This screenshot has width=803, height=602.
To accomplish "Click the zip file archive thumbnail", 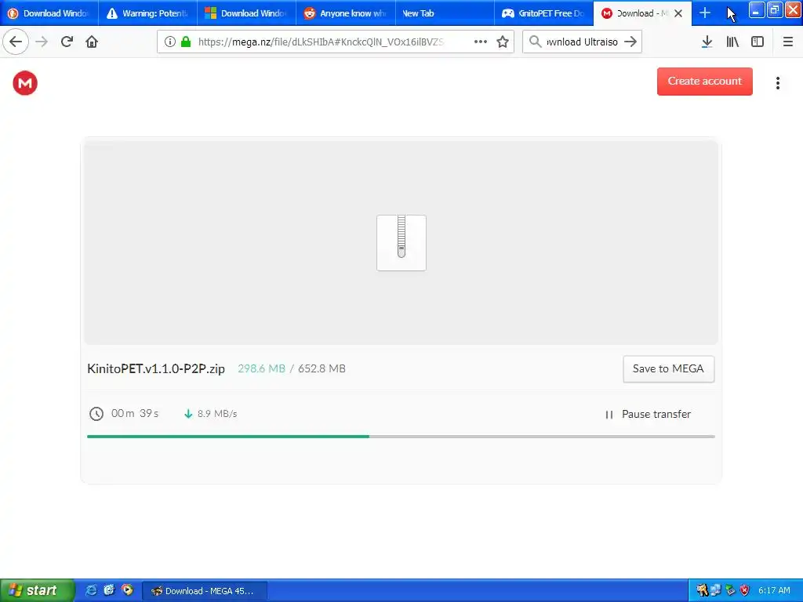I will 401,243.
